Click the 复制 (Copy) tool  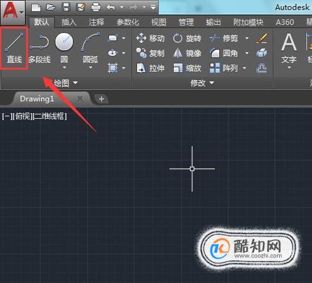pyautogui.click(x=151, y=53)
